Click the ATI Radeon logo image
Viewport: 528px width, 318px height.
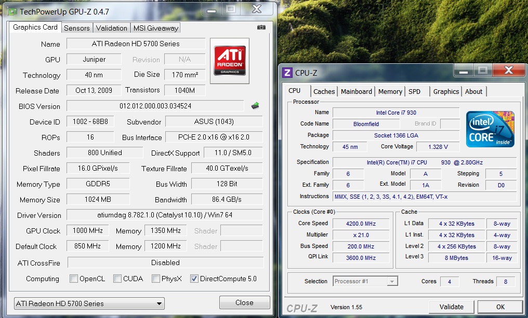(230, 61)
